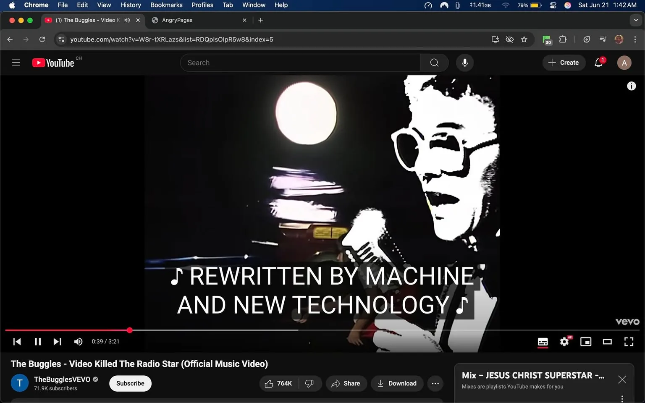Mute the video volume
645x403 pixels.
tap(78, 341)
